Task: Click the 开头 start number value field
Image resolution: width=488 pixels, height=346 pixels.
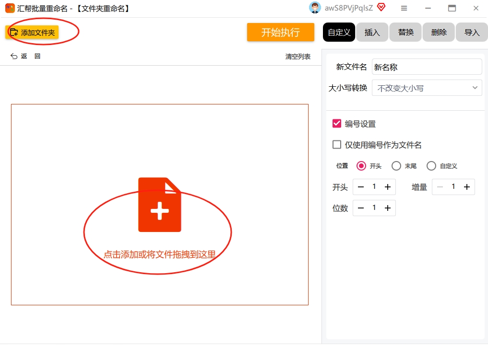Action: coord(374,186)
